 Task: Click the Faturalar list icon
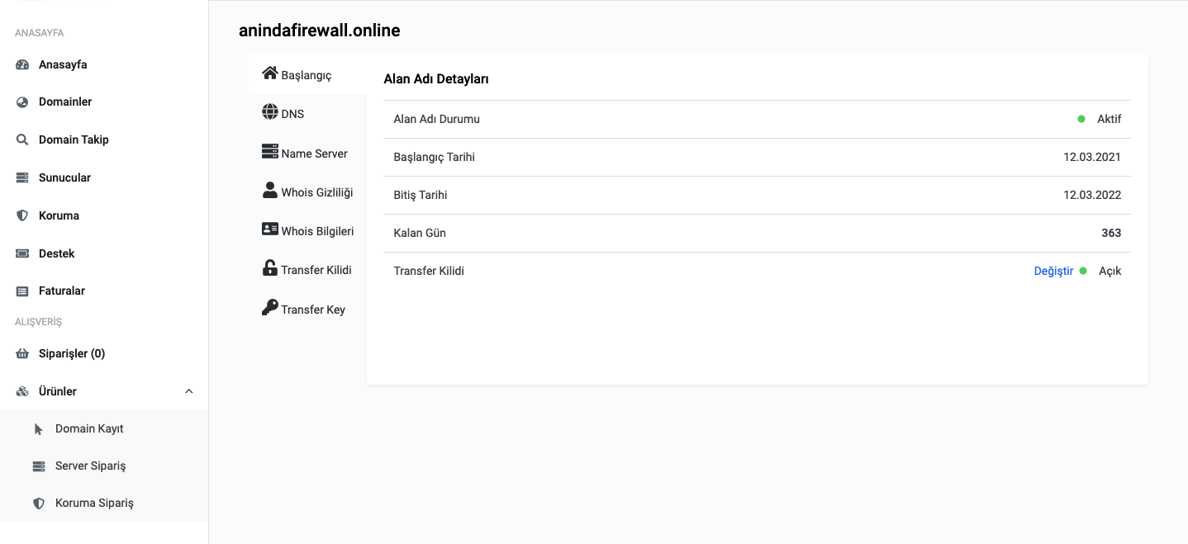click(x=22, y=291)
